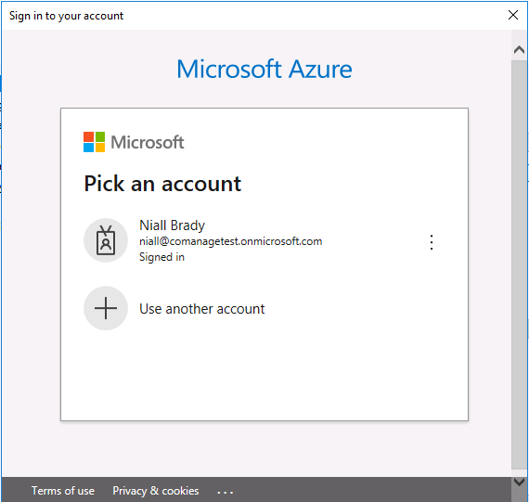Click the Pick an account heading
This screenshot has height=502, width=529.
pos(162,184)
